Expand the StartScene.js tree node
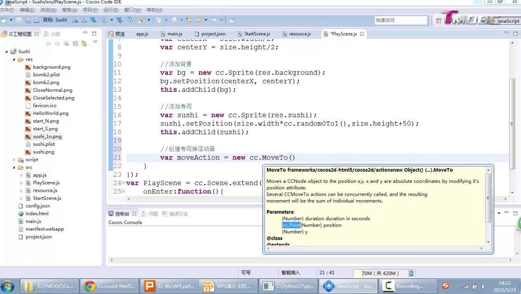The height and width of the screenshot is (294, 521). (21, 198)
